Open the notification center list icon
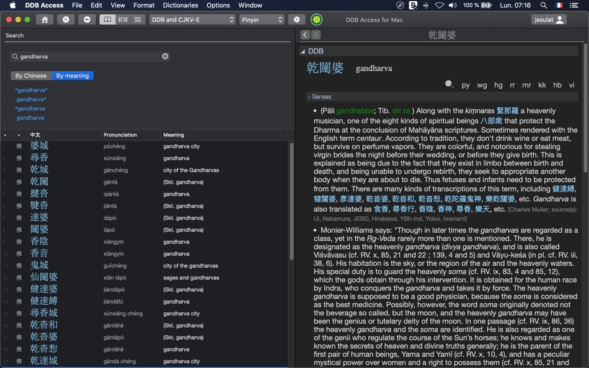Screen dimensions: 589x368 (x=573, y=5)
